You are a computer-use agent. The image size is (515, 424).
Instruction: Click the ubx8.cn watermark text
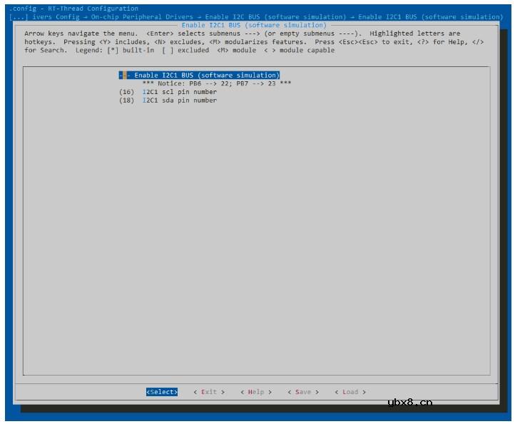point(409,403)
